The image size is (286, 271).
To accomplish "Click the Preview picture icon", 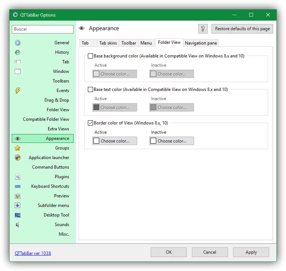I will click(x=18, y=196).
